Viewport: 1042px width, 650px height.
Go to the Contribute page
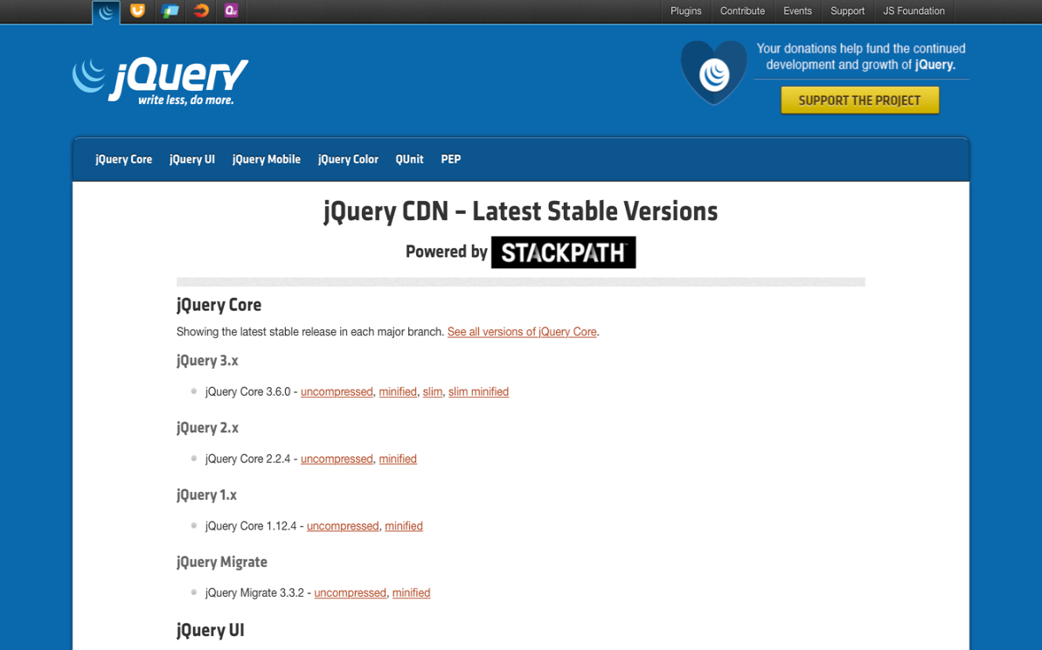tap(742, 11)
